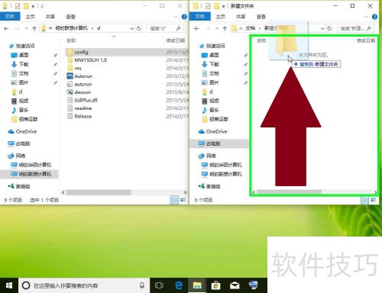Switch right window to details view
Screen dimensions: 382x293
click(x=364, y=201)
